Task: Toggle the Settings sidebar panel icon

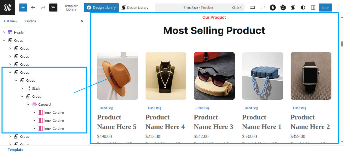Action: 313,8
